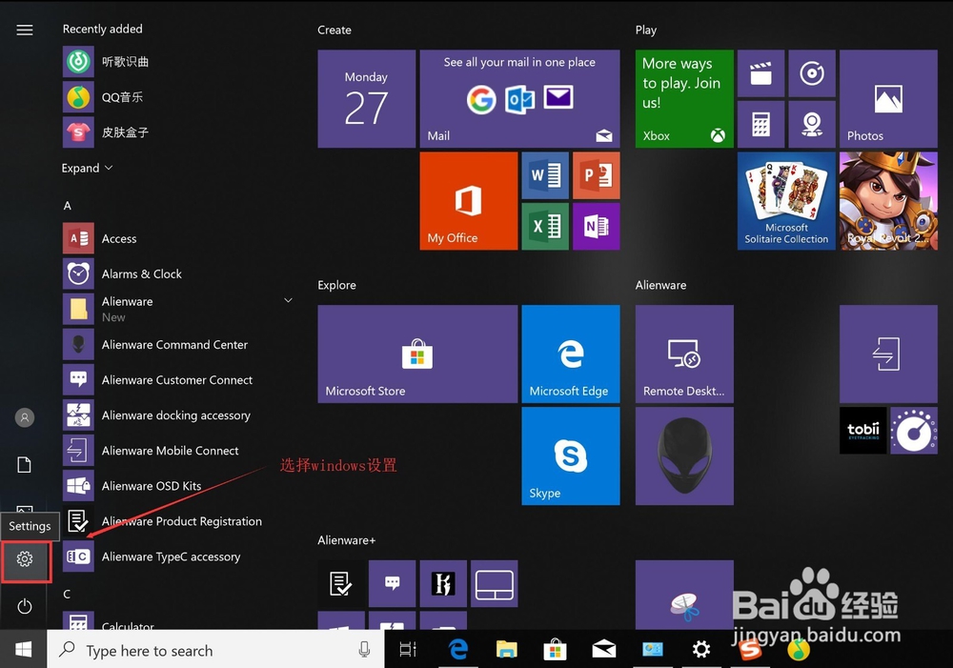
Task: Open Microsoft Solitaire Collection tile
Action: pos(786,200)
